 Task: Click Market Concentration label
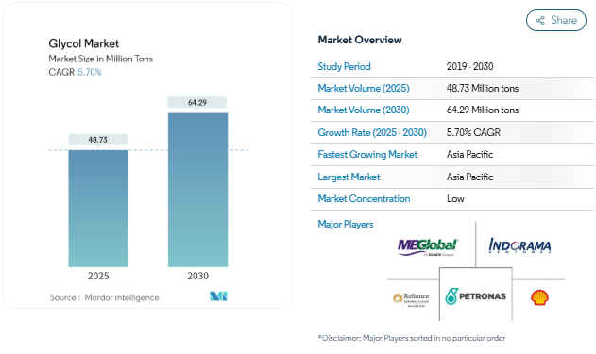364,198
